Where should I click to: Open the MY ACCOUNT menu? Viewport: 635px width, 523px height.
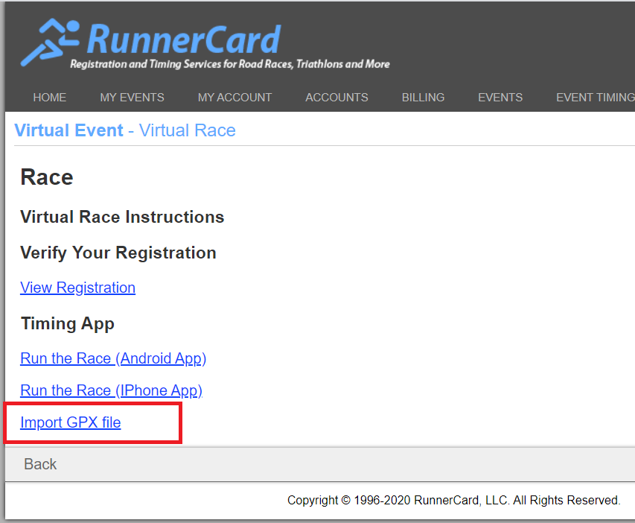[234, 98]
